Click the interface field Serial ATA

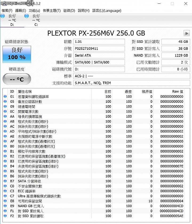coord(99,55)
